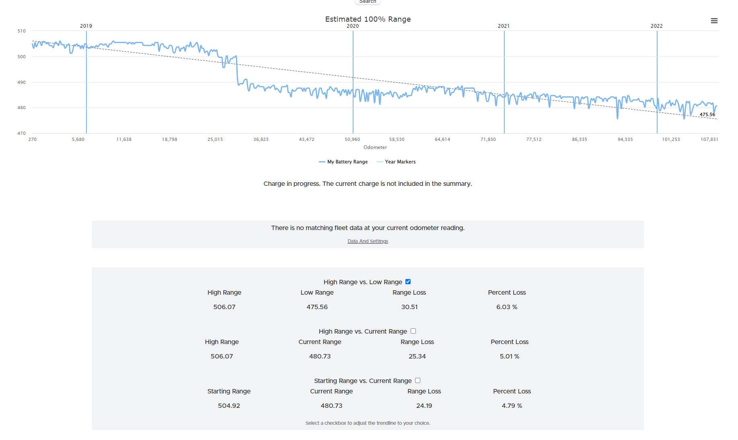Image resolution: width=738 pixels, height=440 pixels.
Task: Click the 6.03 % Percent Loss value
Action: click(x=507, y=307)
